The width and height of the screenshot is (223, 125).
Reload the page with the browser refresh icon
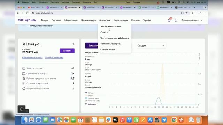pos(27,13)
